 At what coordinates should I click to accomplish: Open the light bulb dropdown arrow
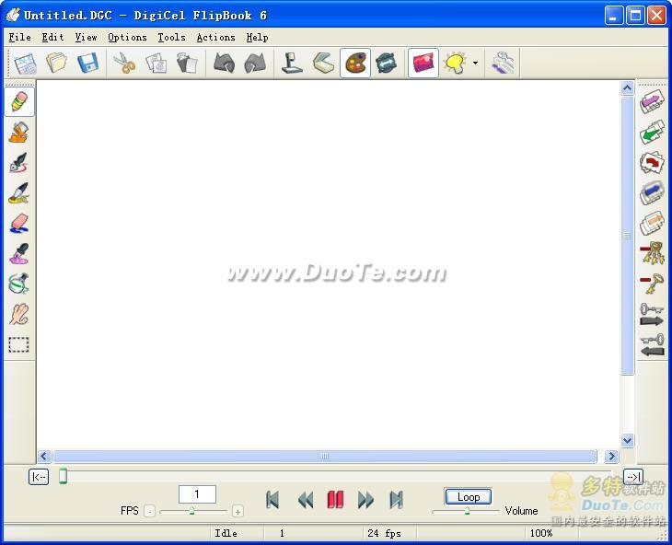click(x=475, y=64)
